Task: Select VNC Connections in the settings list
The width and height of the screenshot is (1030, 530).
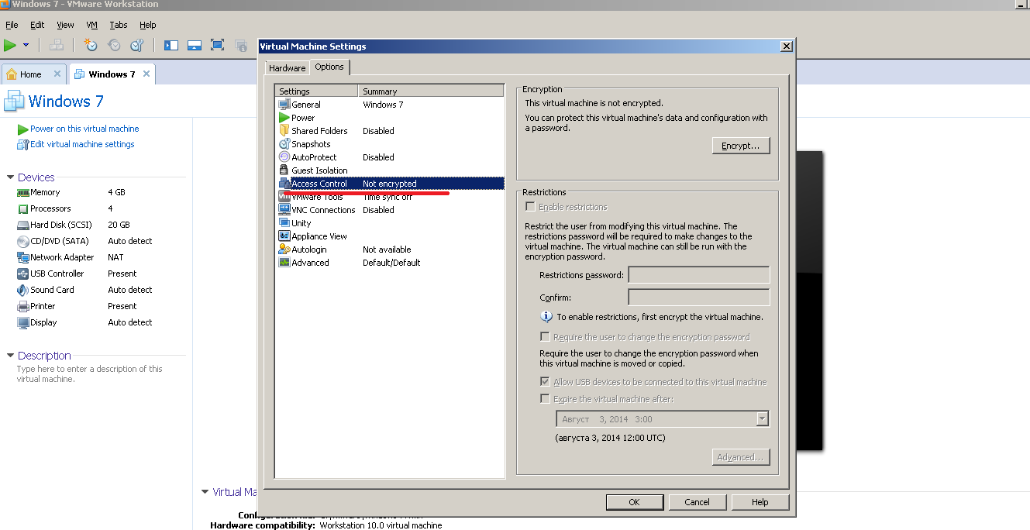Action: click(390, 210)
